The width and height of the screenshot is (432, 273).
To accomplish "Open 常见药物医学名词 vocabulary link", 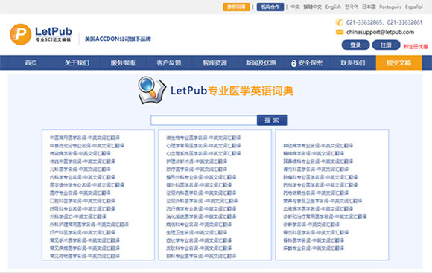I will [x=85, y=256].
